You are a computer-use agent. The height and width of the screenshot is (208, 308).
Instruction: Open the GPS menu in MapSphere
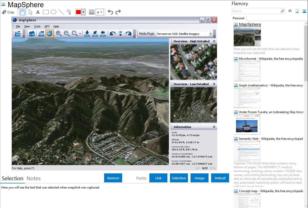[47, 26]
